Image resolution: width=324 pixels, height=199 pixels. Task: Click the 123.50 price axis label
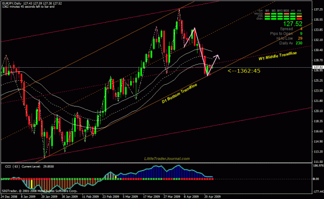click(x=318, y=90)
